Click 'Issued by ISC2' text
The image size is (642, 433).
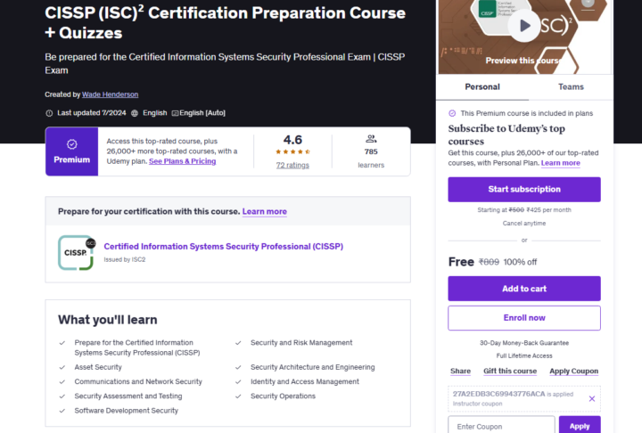coord(125,259)
